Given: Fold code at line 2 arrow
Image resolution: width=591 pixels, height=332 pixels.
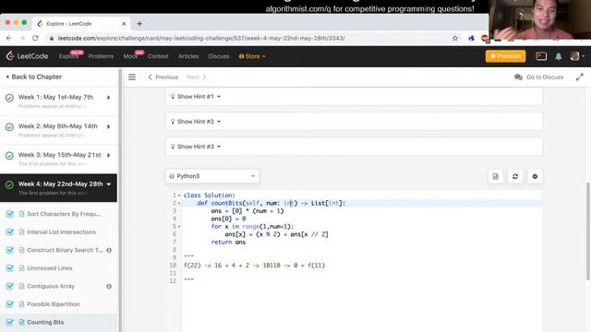Looking at the screenshot, I should tap(179, 203).
